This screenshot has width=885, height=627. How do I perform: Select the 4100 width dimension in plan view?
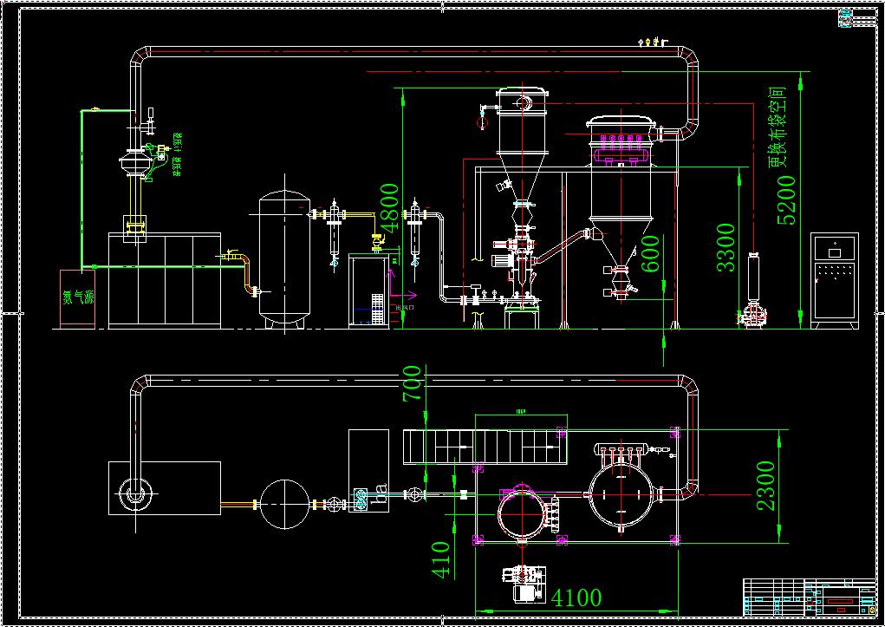[x=576, y=598]
